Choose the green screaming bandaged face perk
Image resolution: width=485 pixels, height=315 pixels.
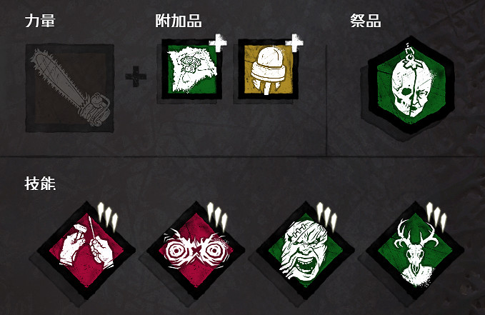(x=306, y=251)
